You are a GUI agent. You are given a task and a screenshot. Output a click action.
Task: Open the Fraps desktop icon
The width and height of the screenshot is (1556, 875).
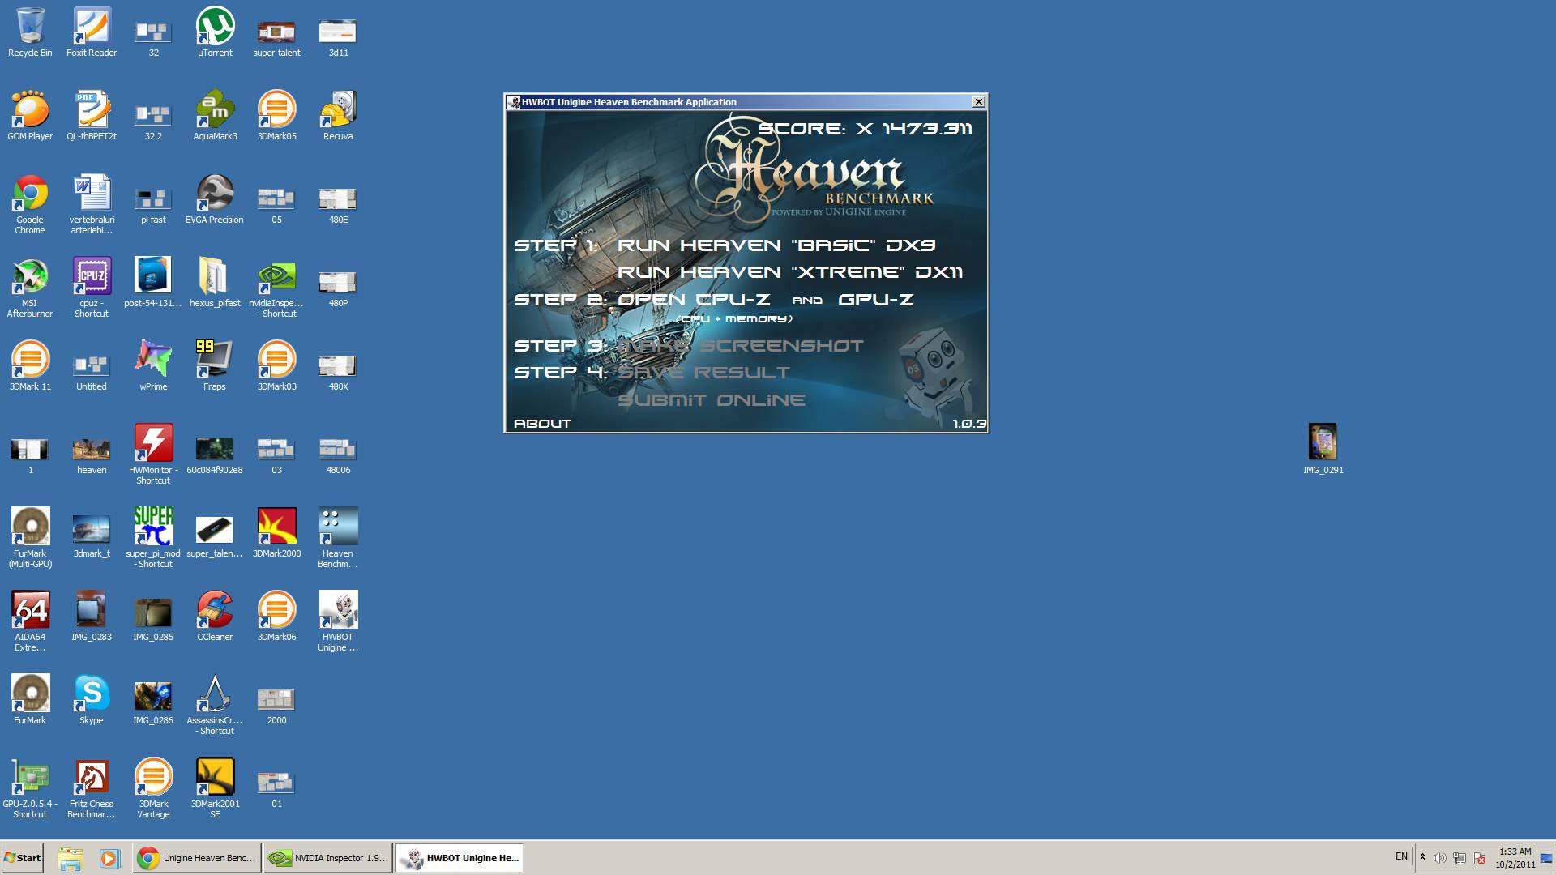pyautogui.click(x=215, y=366)
